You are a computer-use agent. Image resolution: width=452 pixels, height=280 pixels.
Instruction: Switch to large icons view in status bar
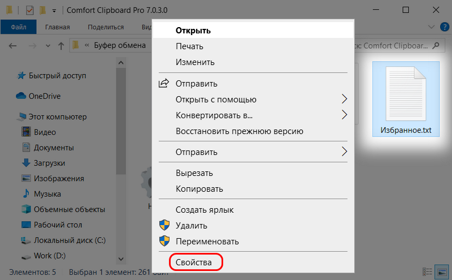point(442,272)
